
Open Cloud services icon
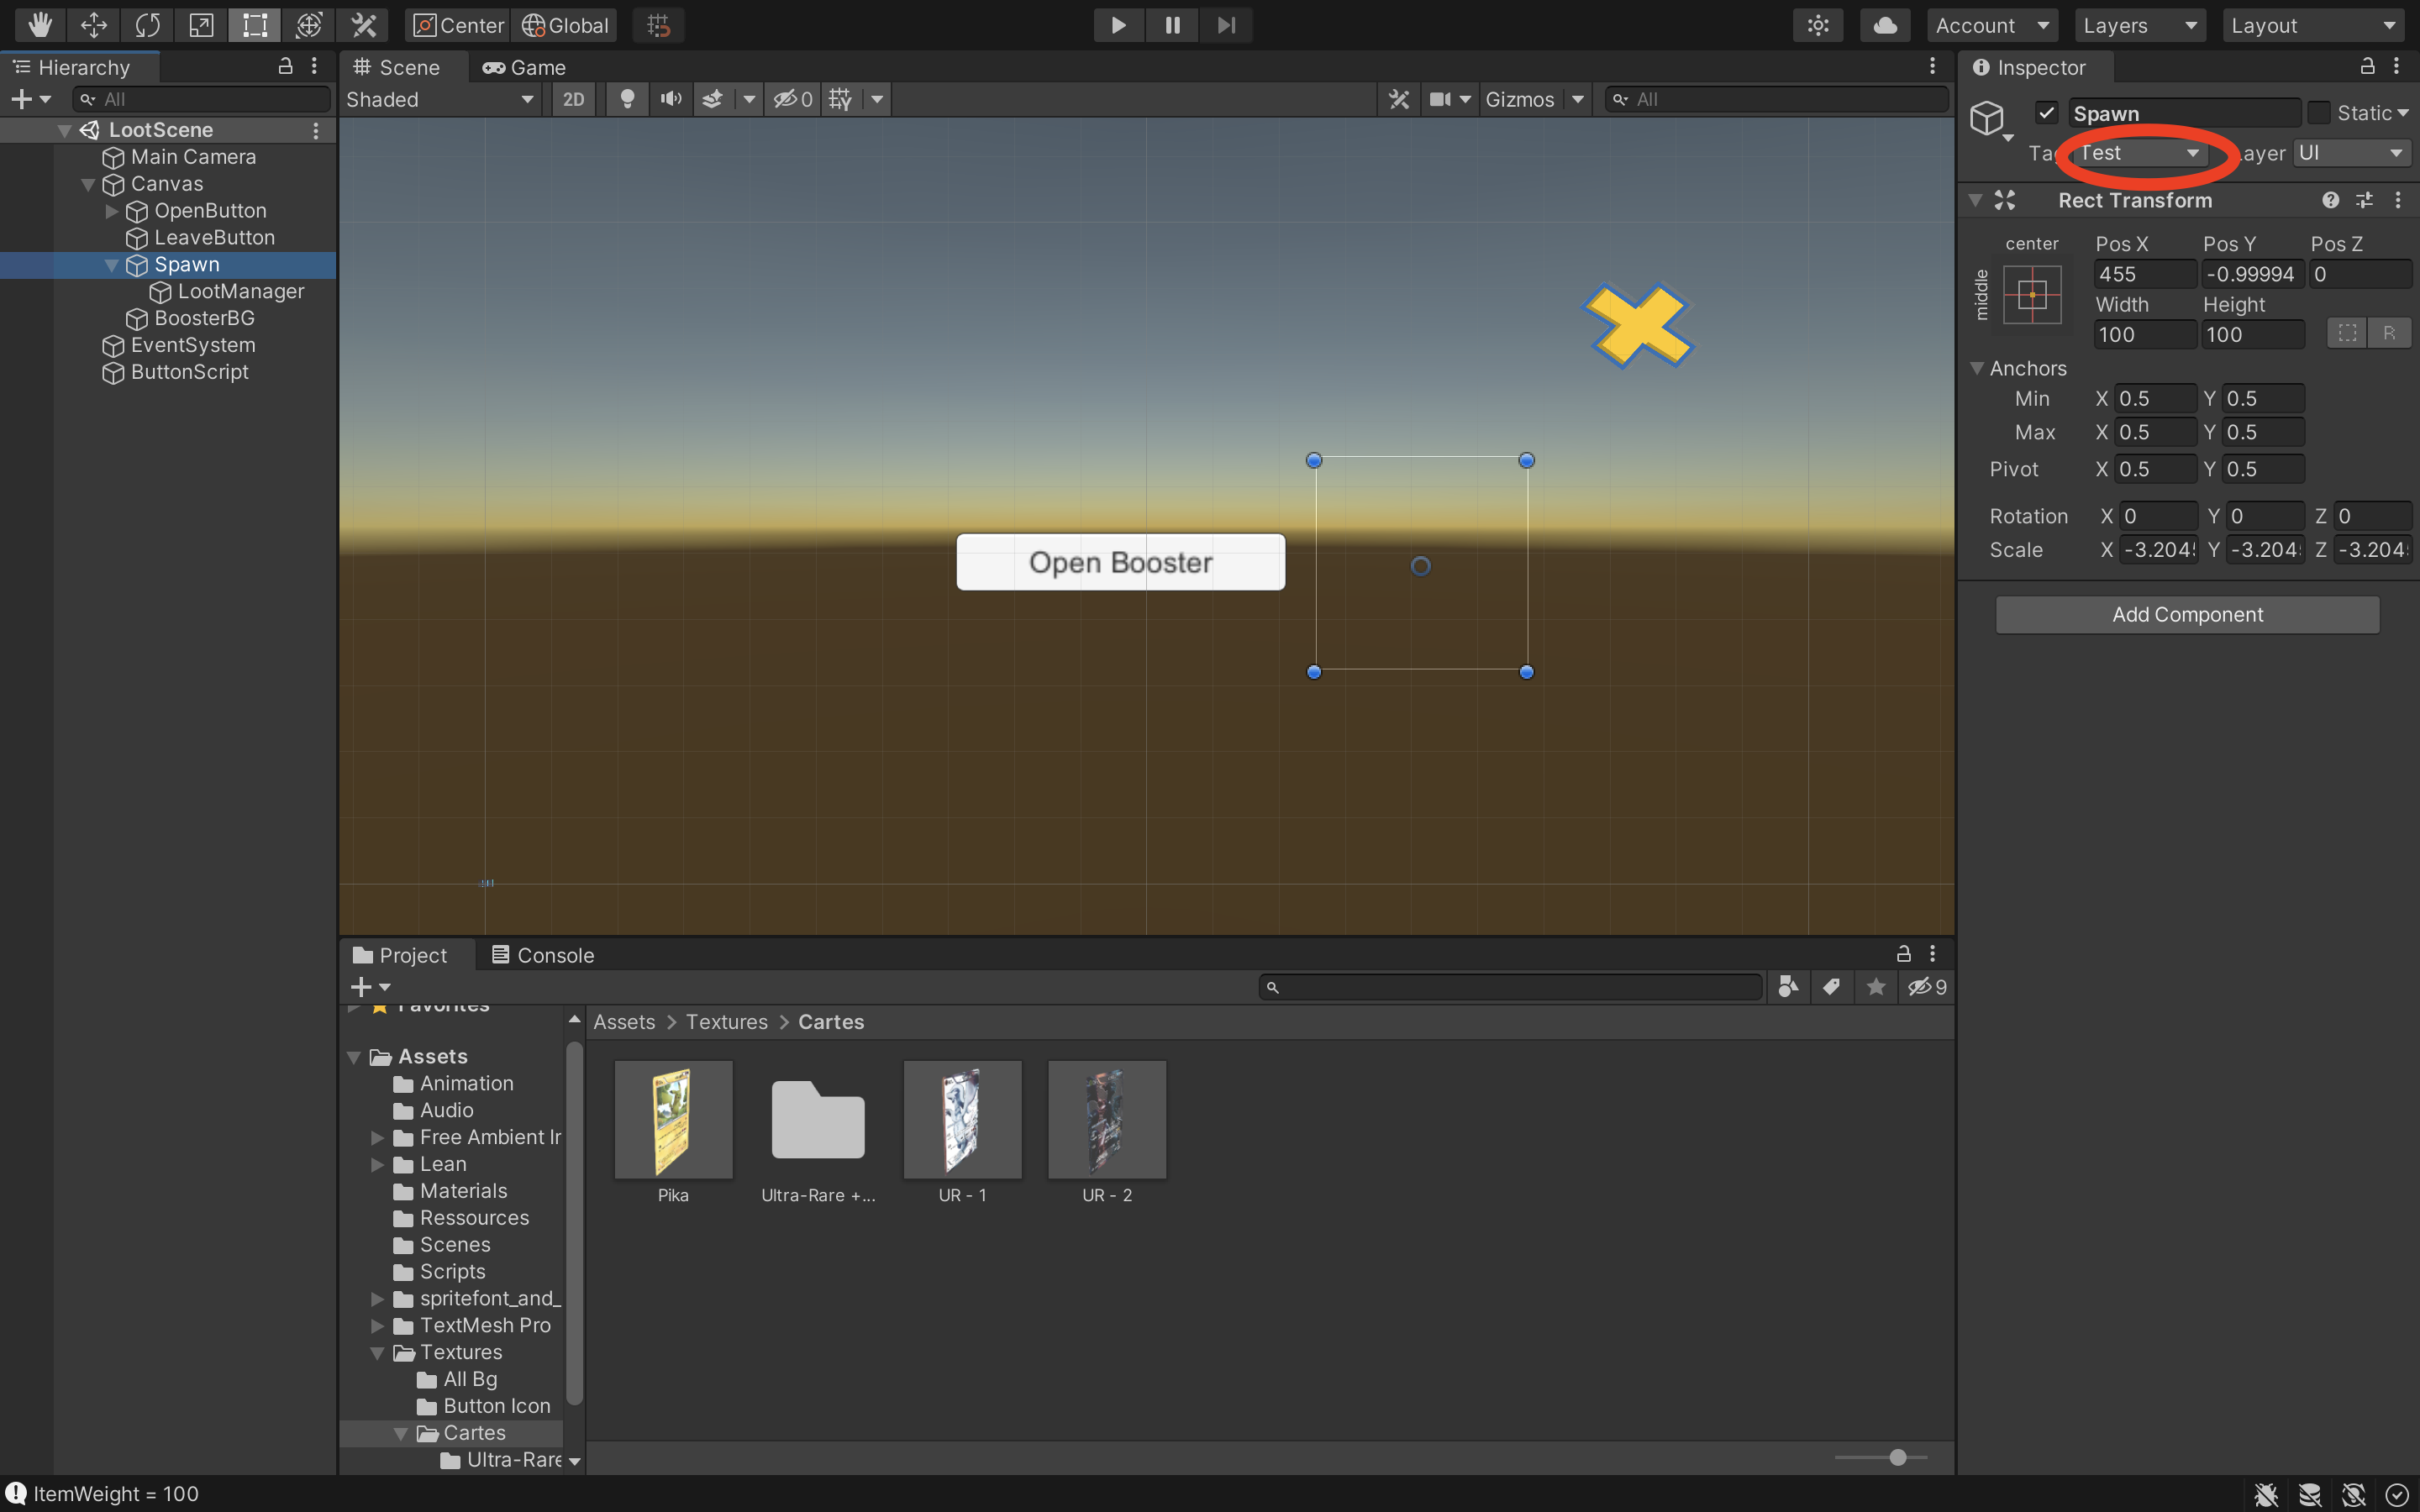pyautogui.click(x=1885, y=25)
